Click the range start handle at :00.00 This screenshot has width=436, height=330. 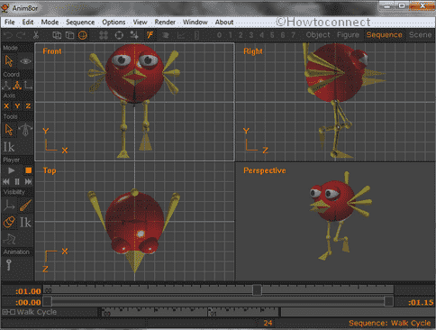point(47,301)
